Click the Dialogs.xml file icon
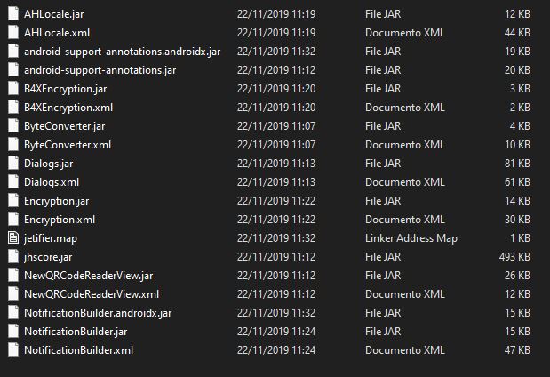 click(x=12, y=182)
